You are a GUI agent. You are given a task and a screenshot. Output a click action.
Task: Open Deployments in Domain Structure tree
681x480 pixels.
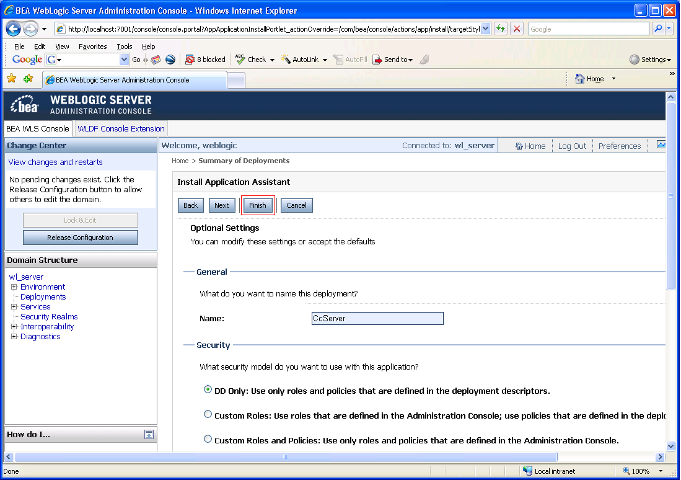point(43,297)
